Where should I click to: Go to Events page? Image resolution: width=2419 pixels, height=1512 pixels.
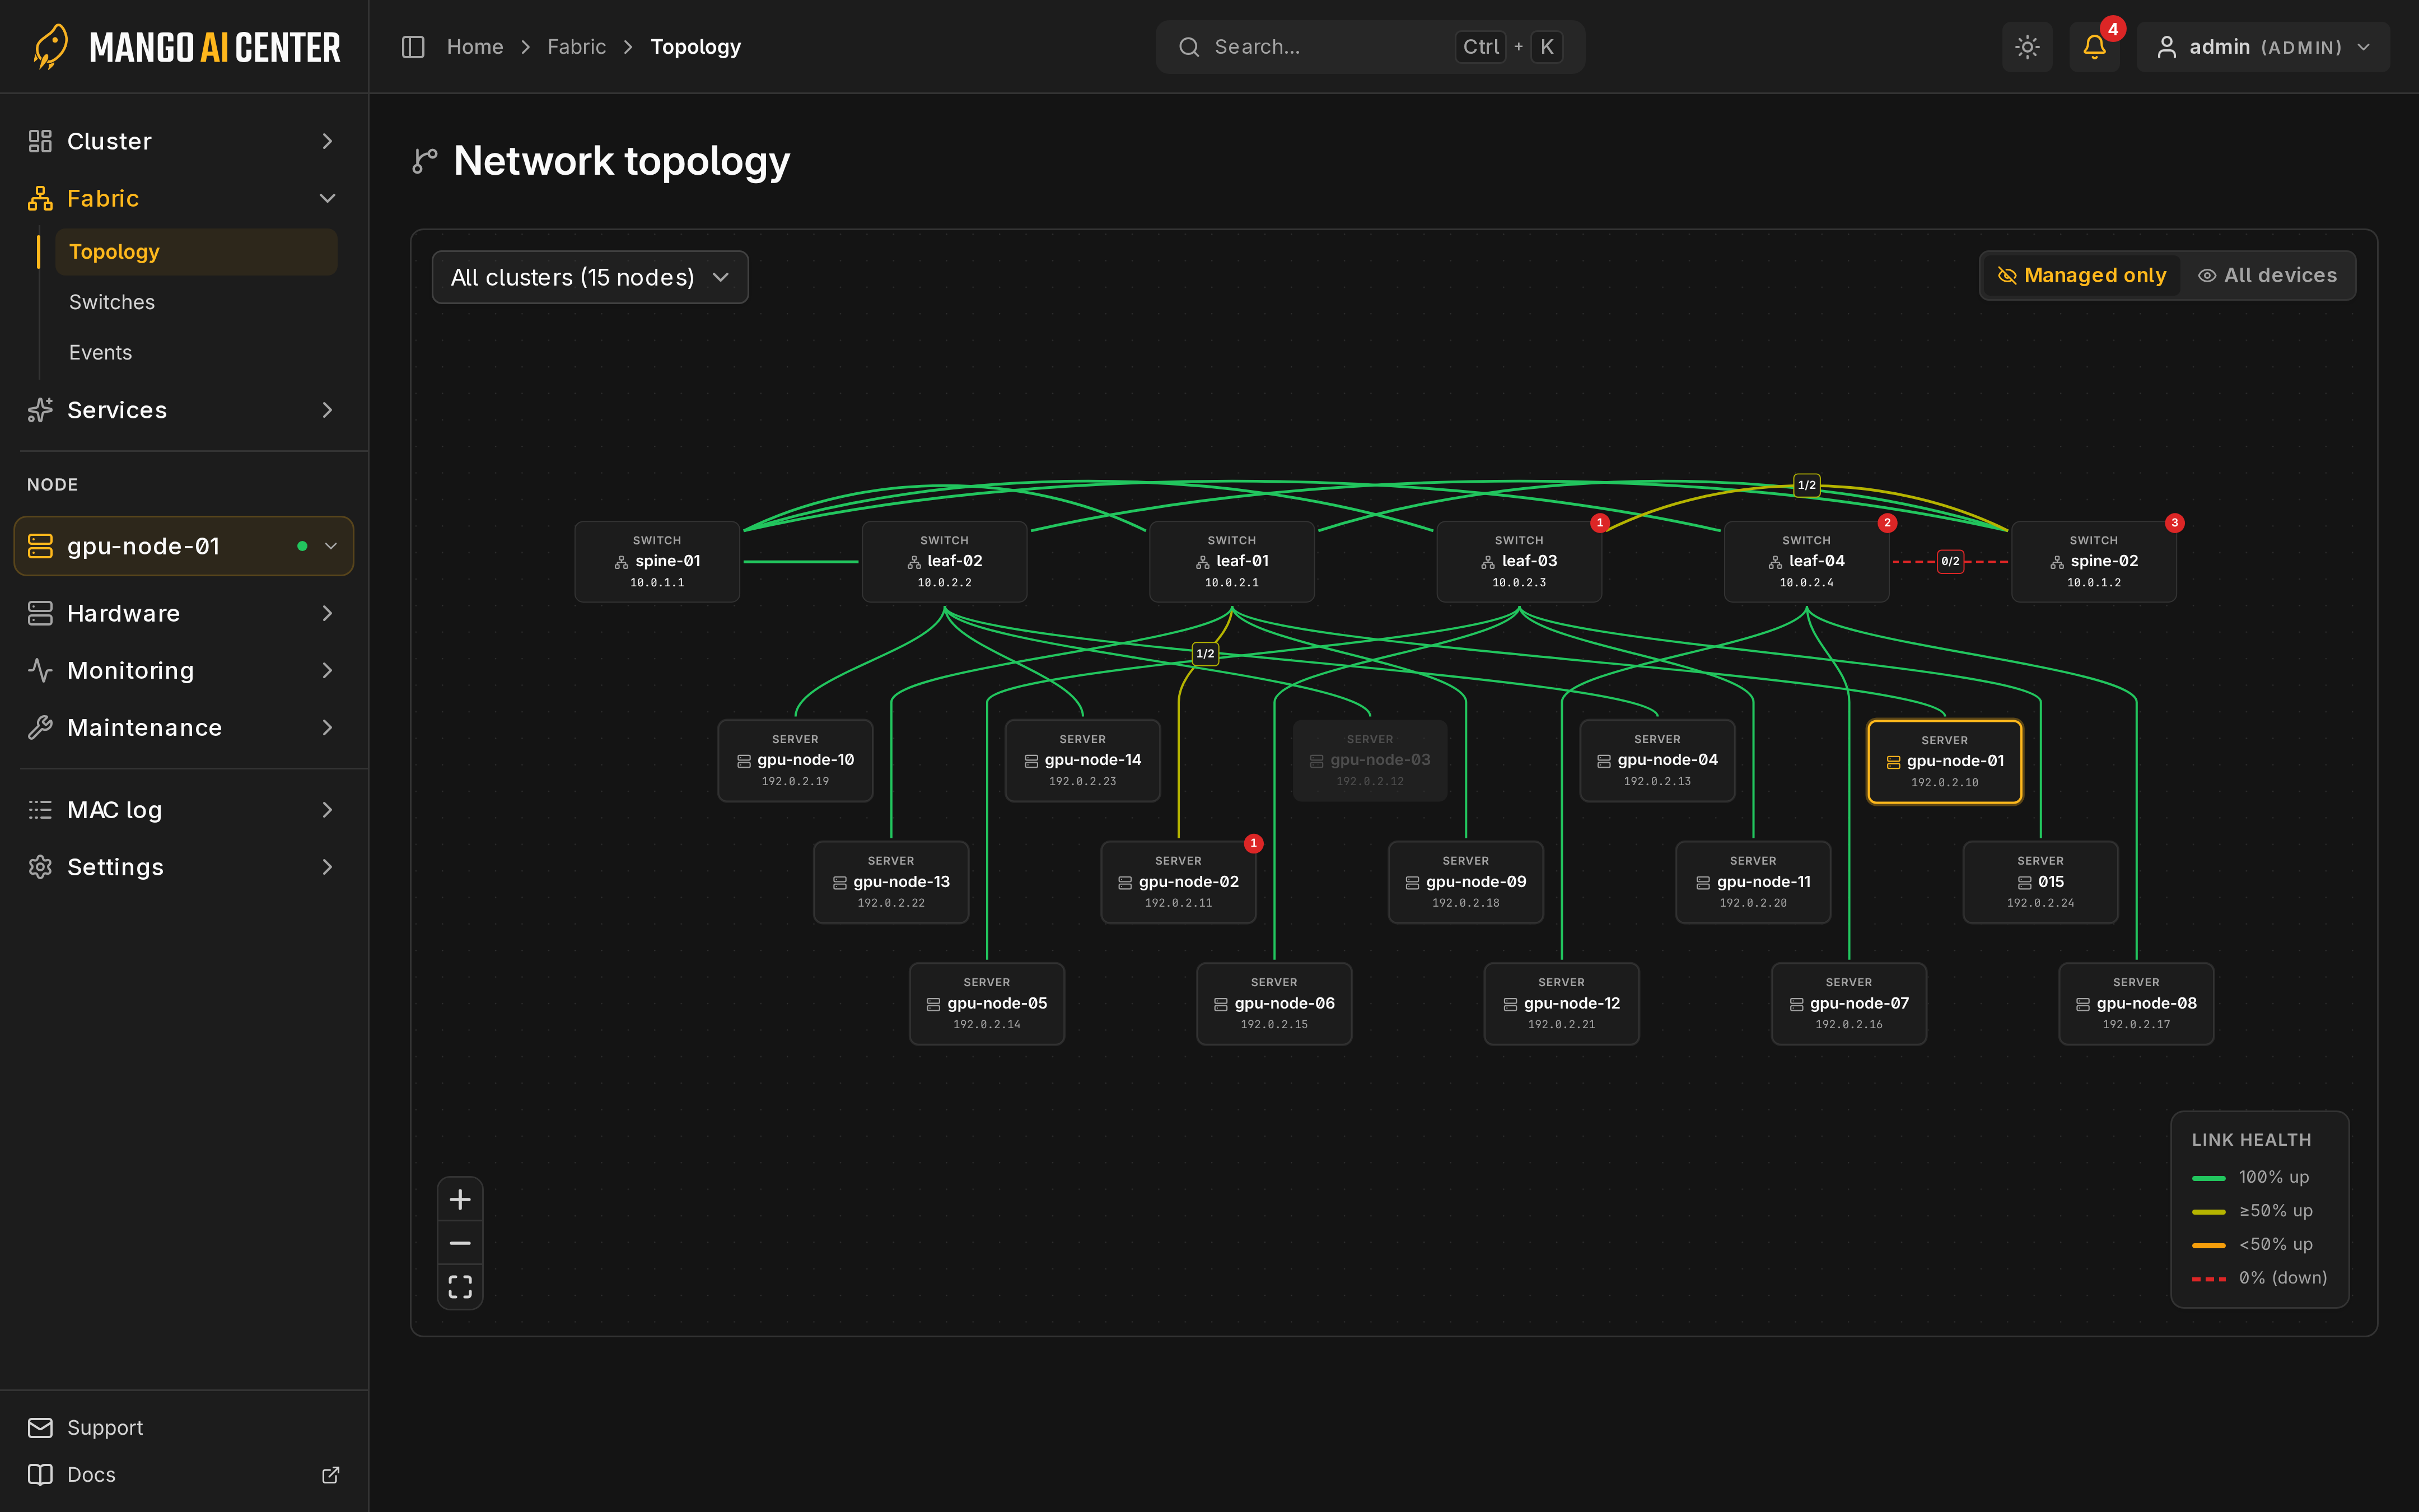click(196, 352)
